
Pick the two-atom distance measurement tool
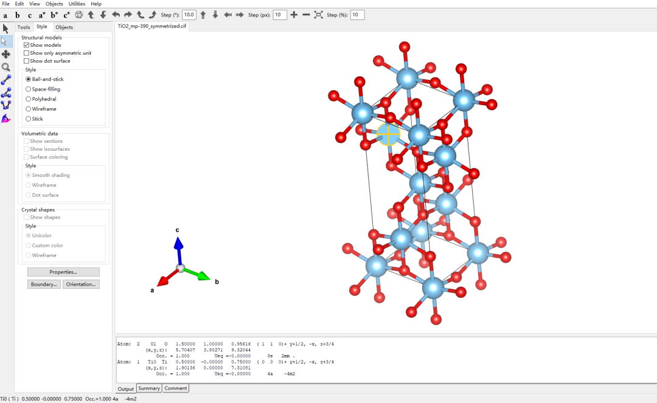[6, 80]
